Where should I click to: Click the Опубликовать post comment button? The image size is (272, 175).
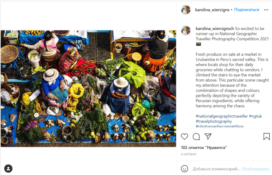(256, 169)
